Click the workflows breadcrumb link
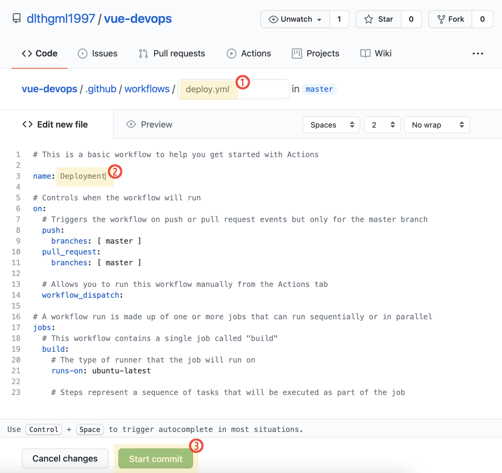This screenshot has width=502, height=473. coord(147,89)
